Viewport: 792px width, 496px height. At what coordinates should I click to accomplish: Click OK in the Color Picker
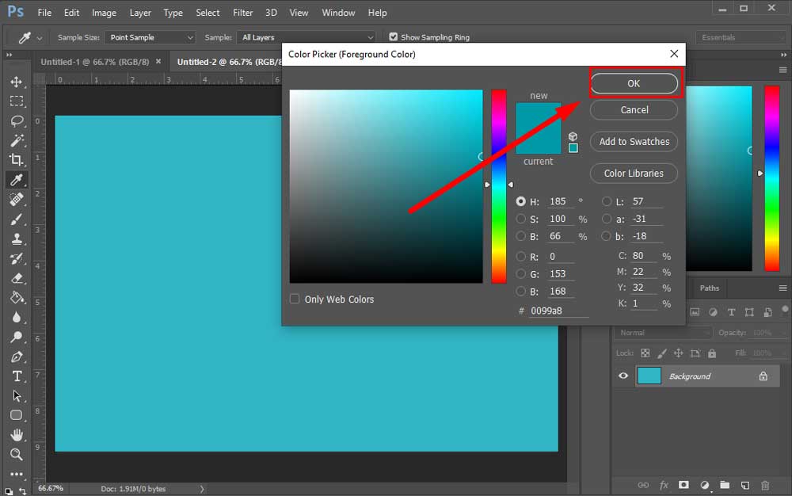point(634,83)
